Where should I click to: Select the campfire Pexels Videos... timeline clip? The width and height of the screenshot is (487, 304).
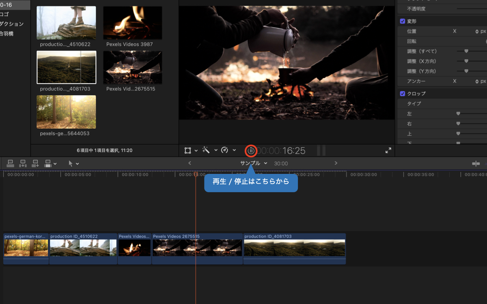coord(135,248)
